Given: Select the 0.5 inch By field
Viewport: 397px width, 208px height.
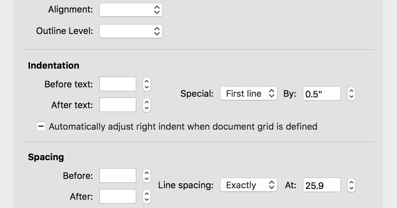Looking at the screenshot, I should [321, 94].
